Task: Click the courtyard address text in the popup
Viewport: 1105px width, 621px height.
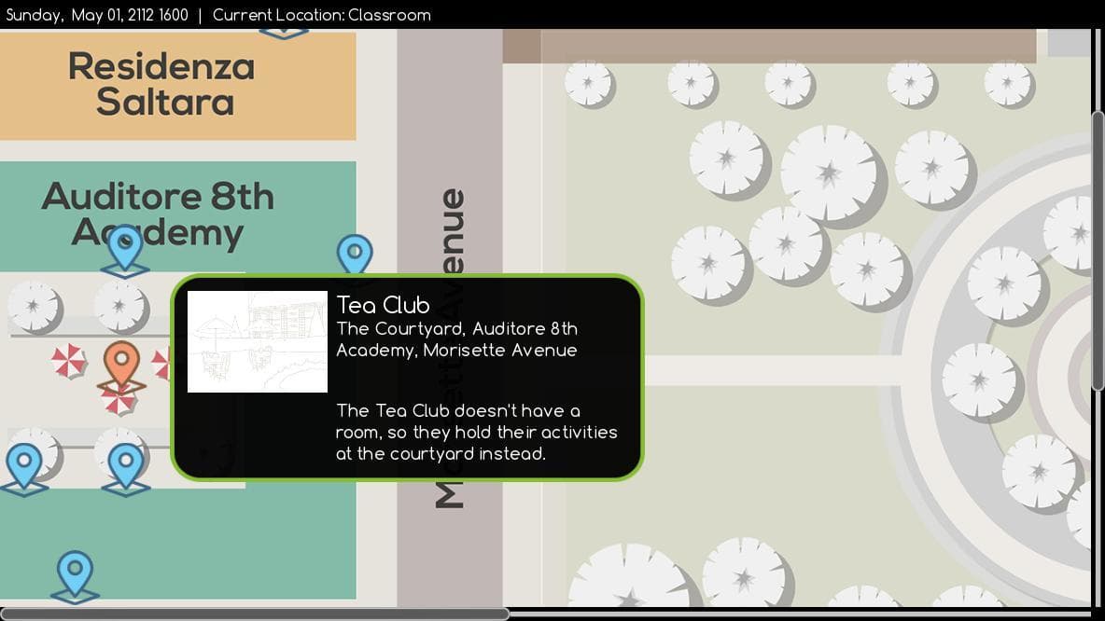Action: point(456,339)
